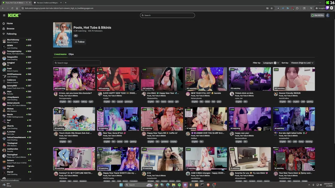335x188 pixels.
Task: Open the browser extensions puzzle icon
Action: pos(297,8)
